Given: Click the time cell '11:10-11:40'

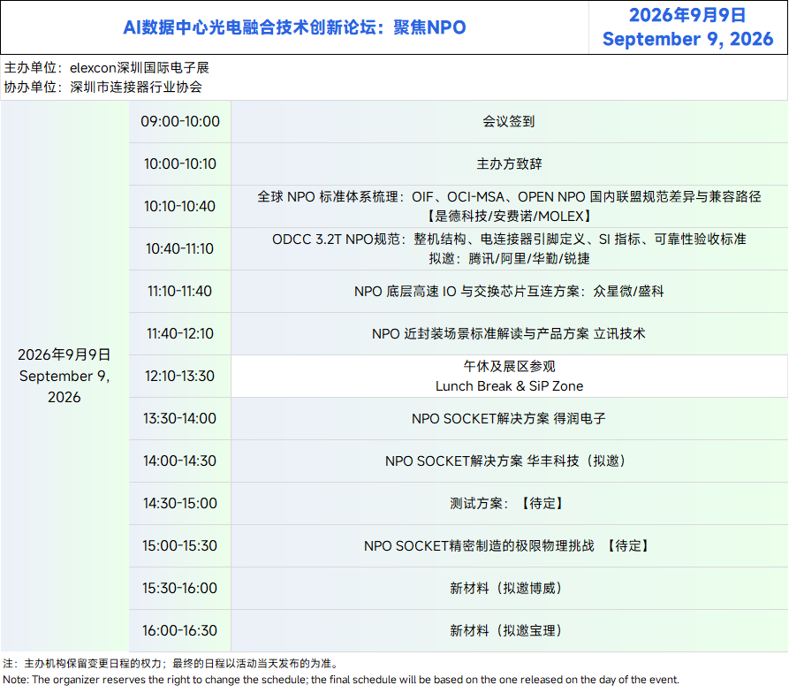Looking at the screenshot, I should [x=180, y=291].
